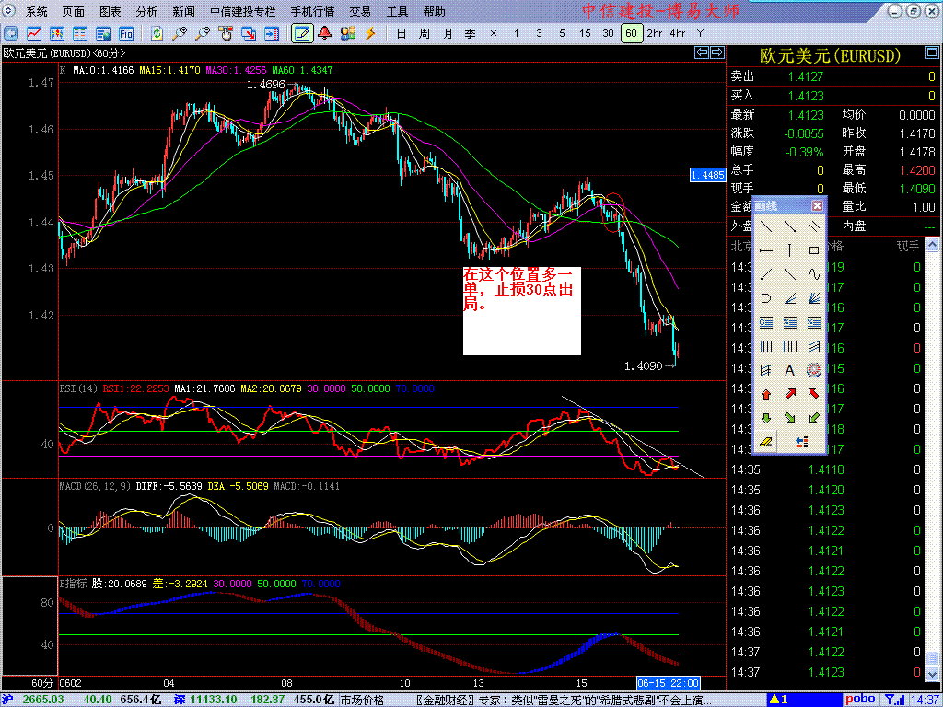The height and width of the screenshot is (707, 943).
Task: Click the trend line chart toolbar icon
Action: [x=34, y=34]
